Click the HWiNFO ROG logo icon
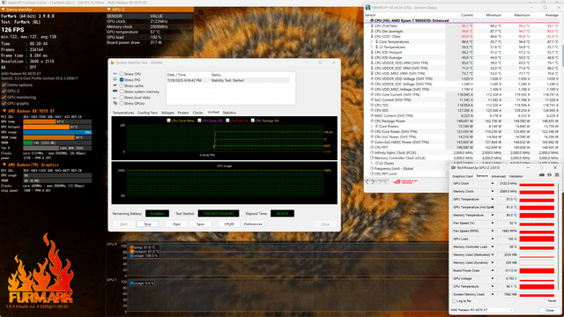Screen dimensions: 564x317 coord(404,181)
